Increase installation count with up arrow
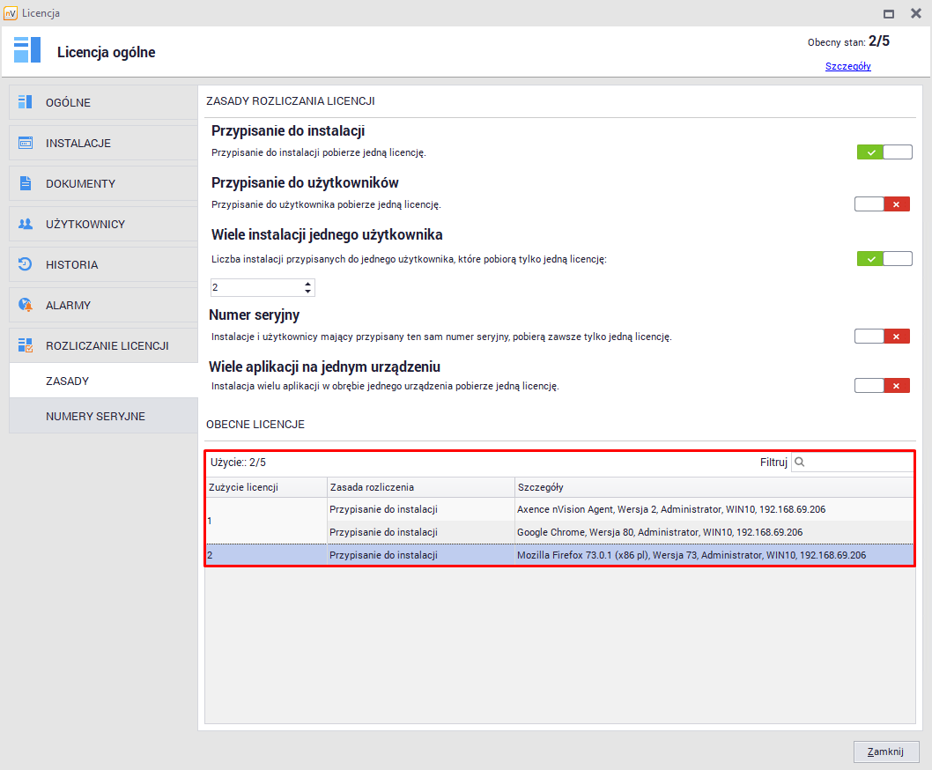 [307, 284]
